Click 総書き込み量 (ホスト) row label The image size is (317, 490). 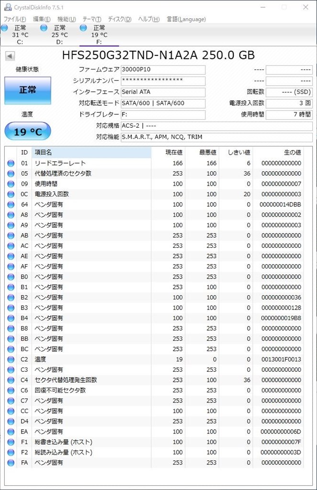point(64,442)
